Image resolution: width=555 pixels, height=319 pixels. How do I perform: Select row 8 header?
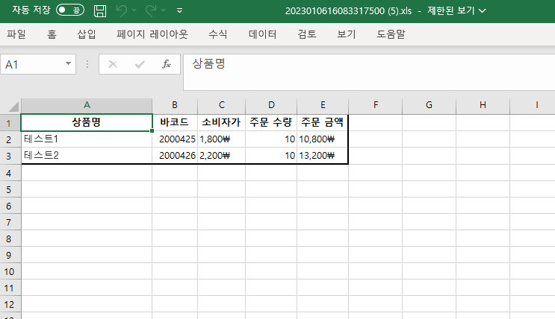(x=10, y=239)
